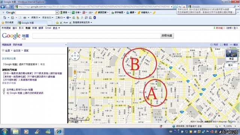This screenshot has width=240, height=135.
Task: Collapse the minus box beside 台灣 breadcrumb
Action: pos(3,50)
